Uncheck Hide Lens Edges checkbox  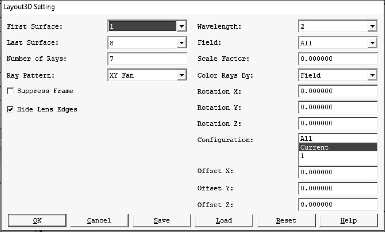[x=11, y=109]
